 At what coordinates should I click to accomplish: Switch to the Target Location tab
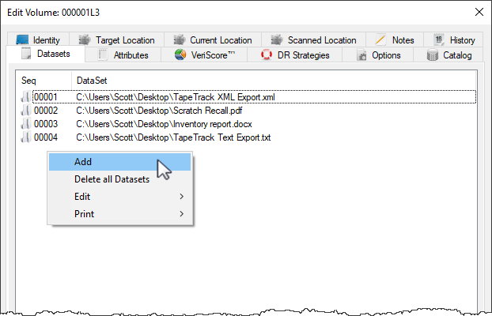tap(117, 39)
